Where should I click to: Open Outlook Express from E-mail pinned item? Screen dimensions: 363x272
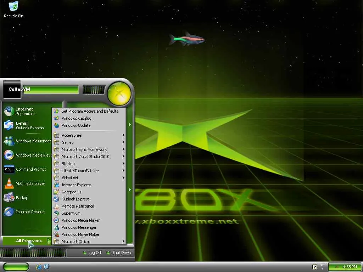click(27, 125)
